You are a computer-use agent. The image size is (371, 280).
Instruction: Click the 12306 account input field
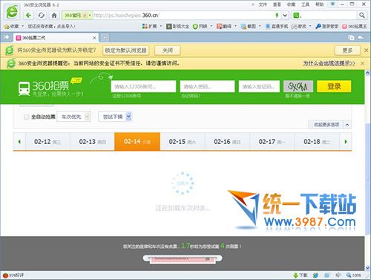tap(143, 86)
